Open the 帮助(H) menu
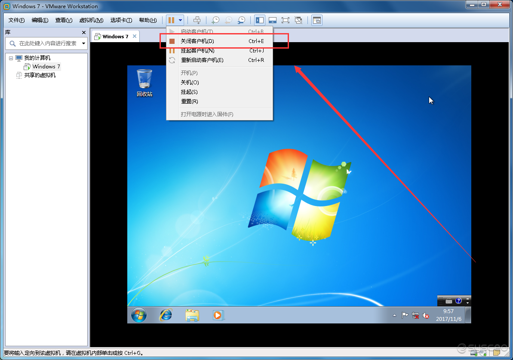This screenshot has height=360, width=513. click(x=148, y=20)
